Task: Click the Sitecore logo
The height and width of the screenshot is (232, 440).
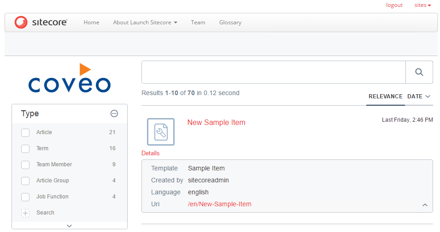Action: (x=41, y=23)
